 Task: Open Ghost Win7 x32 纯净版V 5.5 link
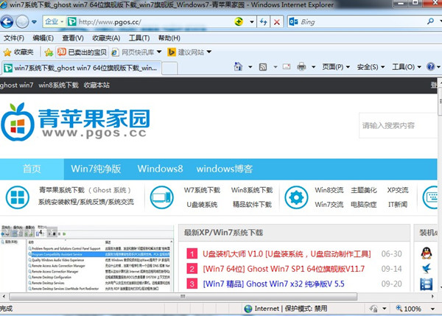pyautogui.click(x=274, y=284)
